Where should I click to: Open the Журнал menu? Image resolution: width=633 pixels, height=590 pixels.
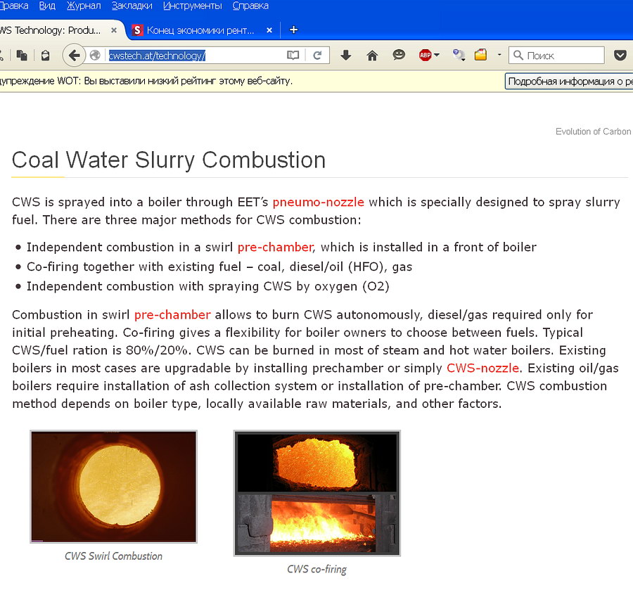coord(84,6)
